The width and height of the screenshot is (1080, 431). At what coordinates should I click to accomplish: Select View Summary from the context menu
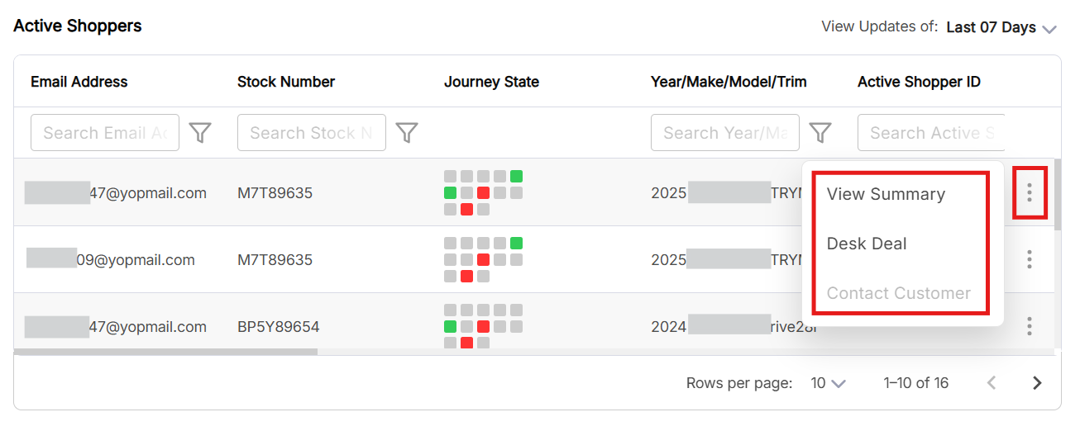click(886, 194)
